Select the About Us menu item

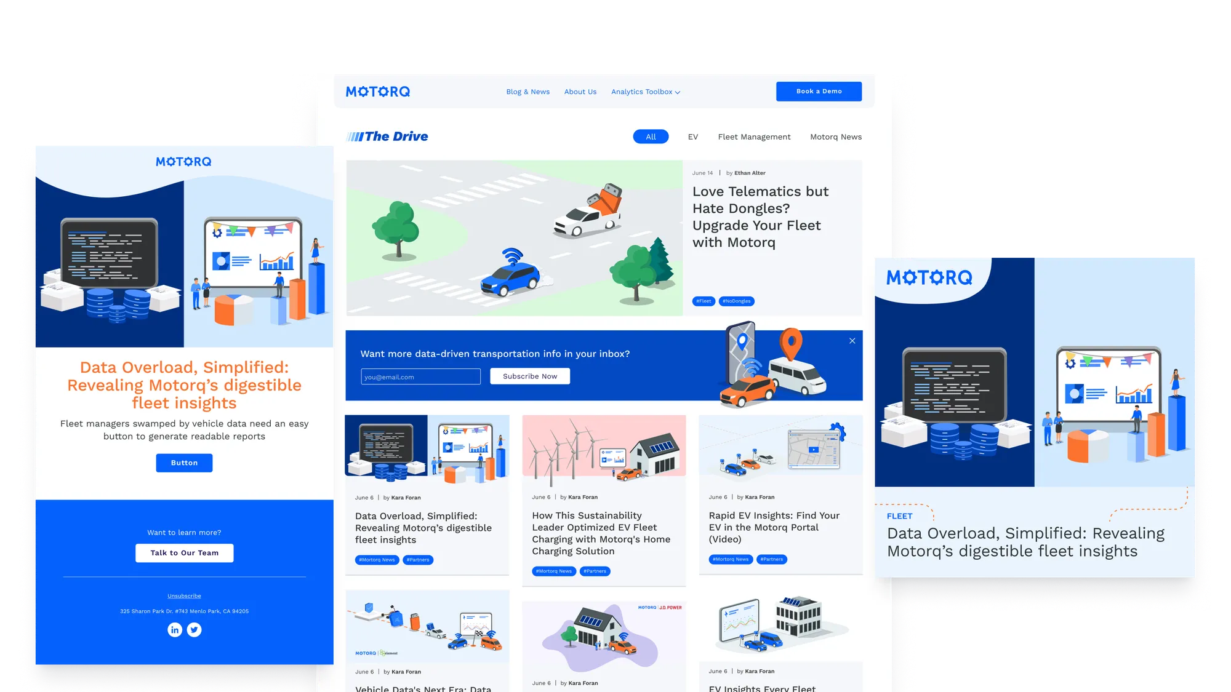(x=581, y=91)
